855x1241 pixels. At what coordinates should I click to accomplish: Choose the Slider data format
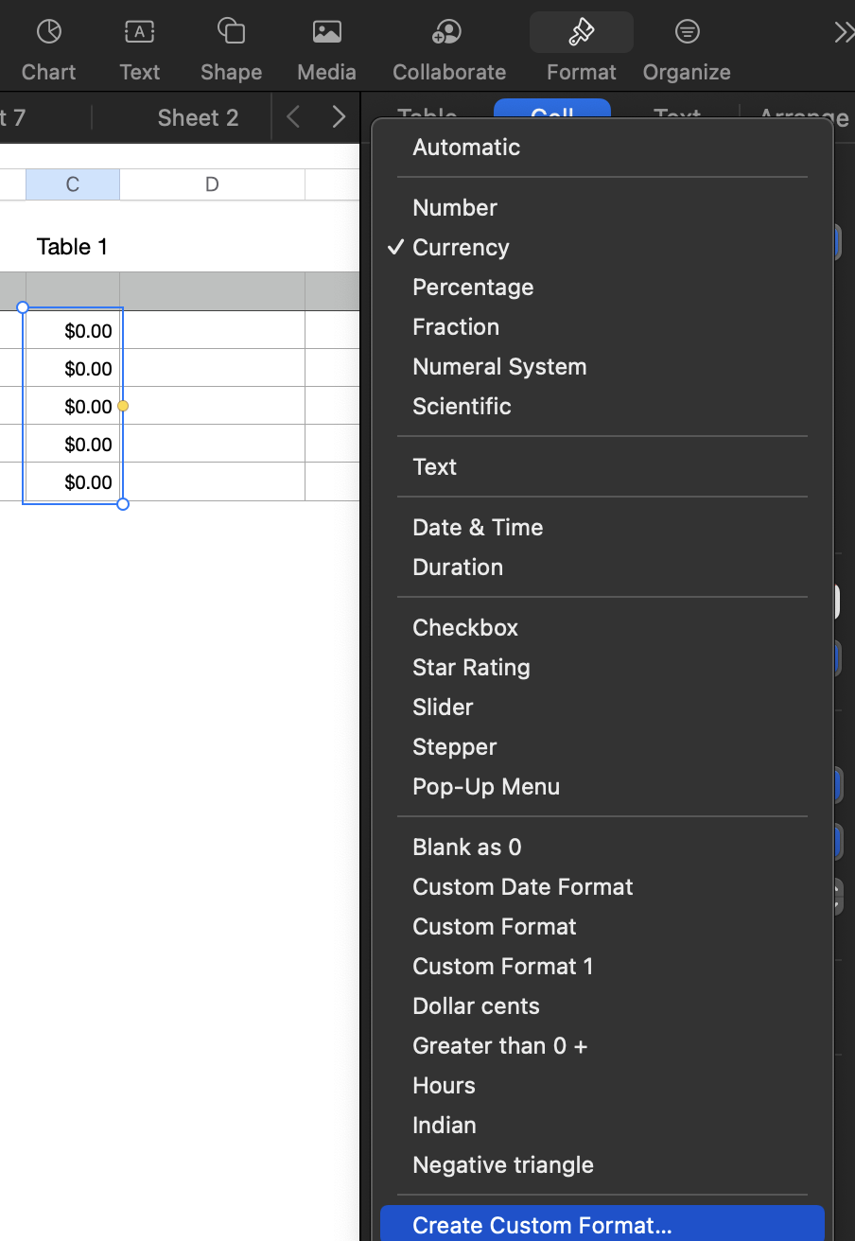click(x=443, y=708)
